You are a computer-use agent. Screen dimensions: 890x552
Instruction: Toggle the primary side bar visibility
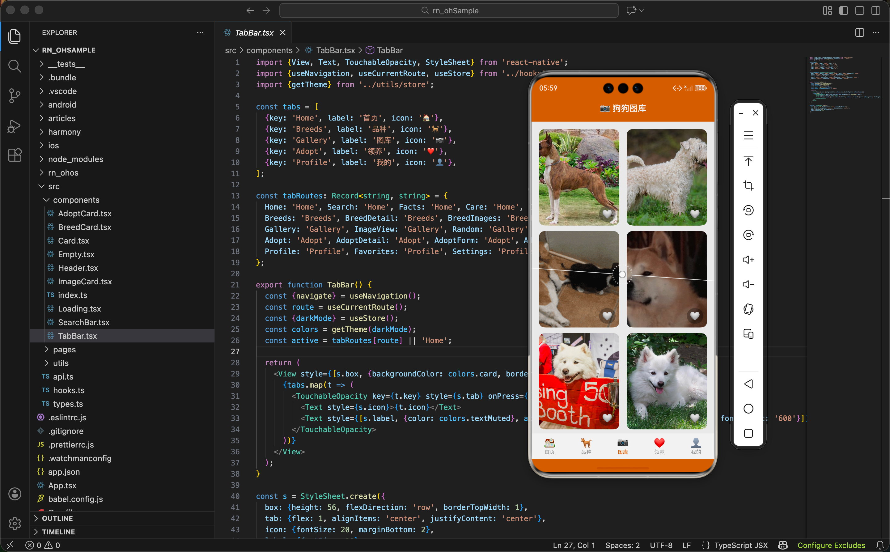(x=843, y=11)
